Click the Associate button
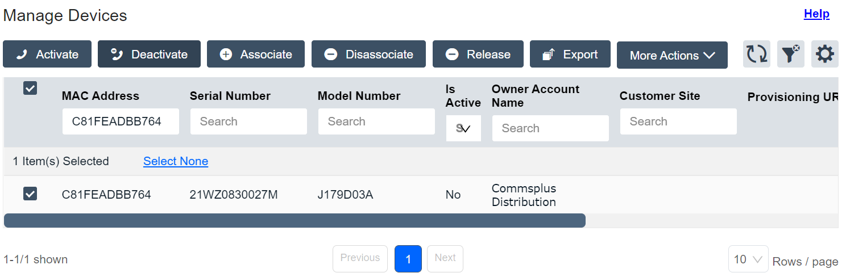The width and height of the screenshot is (846, 273). [x=256, y=54]
